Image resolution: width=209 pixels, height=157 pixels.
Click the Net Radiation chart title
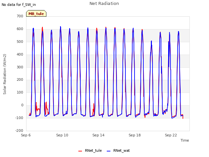click(104, 4)
